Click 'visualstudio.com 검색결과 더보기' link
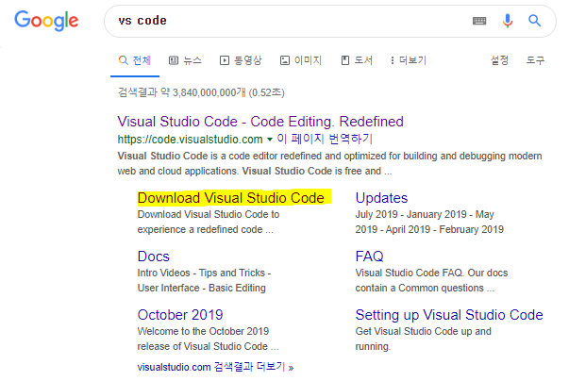569x381 pixels. point(215,367)
